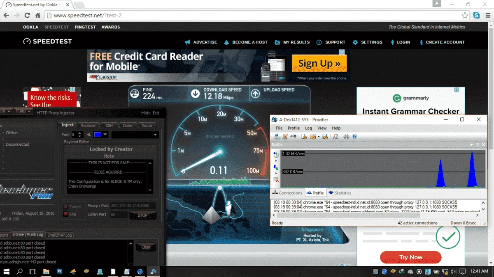Click the Listen Port field
The height and width of the screenshot is (277, 494).
[x=119, y=215]
